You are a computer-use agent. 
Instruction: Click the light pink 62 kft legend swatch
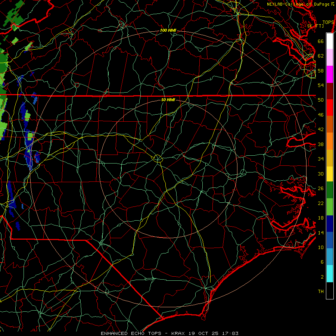coord(330,57)
